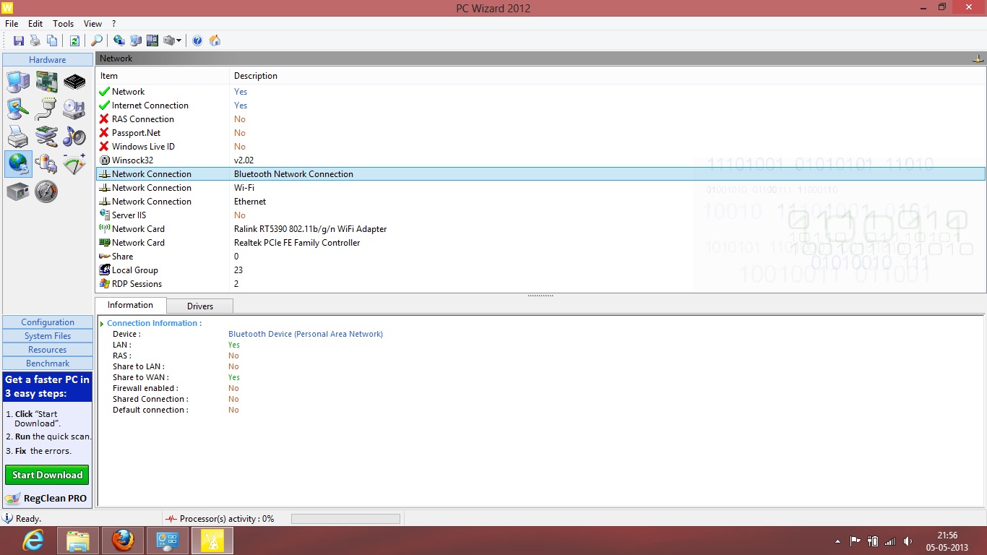The width and height of the screenshot is (987, 555).
Task: Select the Network globe icon
Action: (x=18, y=164)
